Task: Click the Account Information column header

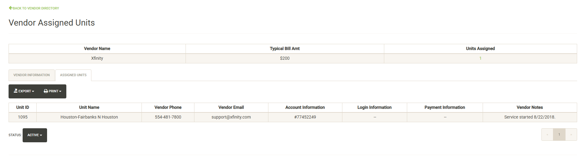Action: coord(305,108)
